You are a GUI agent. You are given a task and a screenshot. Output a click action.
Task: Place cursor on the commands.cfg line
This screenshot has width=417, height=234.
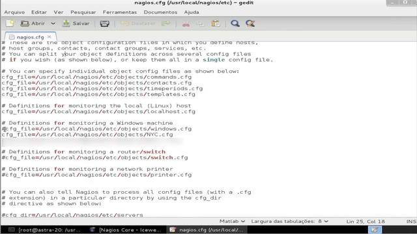96,77
